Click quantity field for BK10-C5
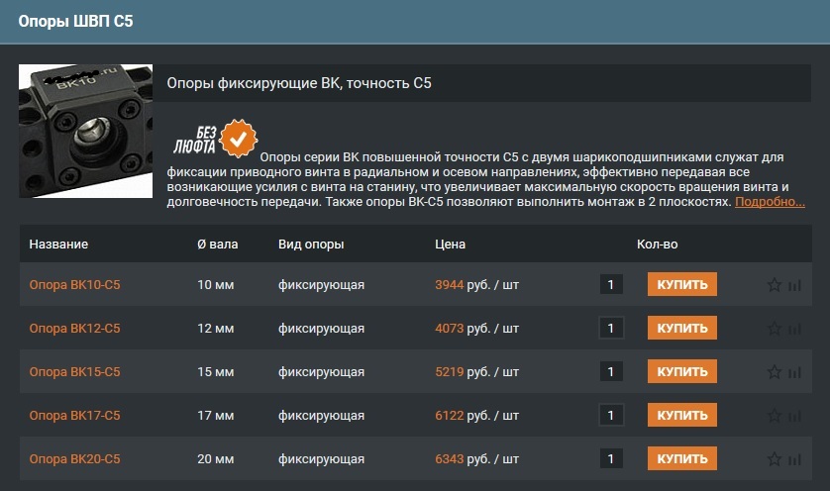The height and width of the screenshot is (491, 830). pos(611,285)
